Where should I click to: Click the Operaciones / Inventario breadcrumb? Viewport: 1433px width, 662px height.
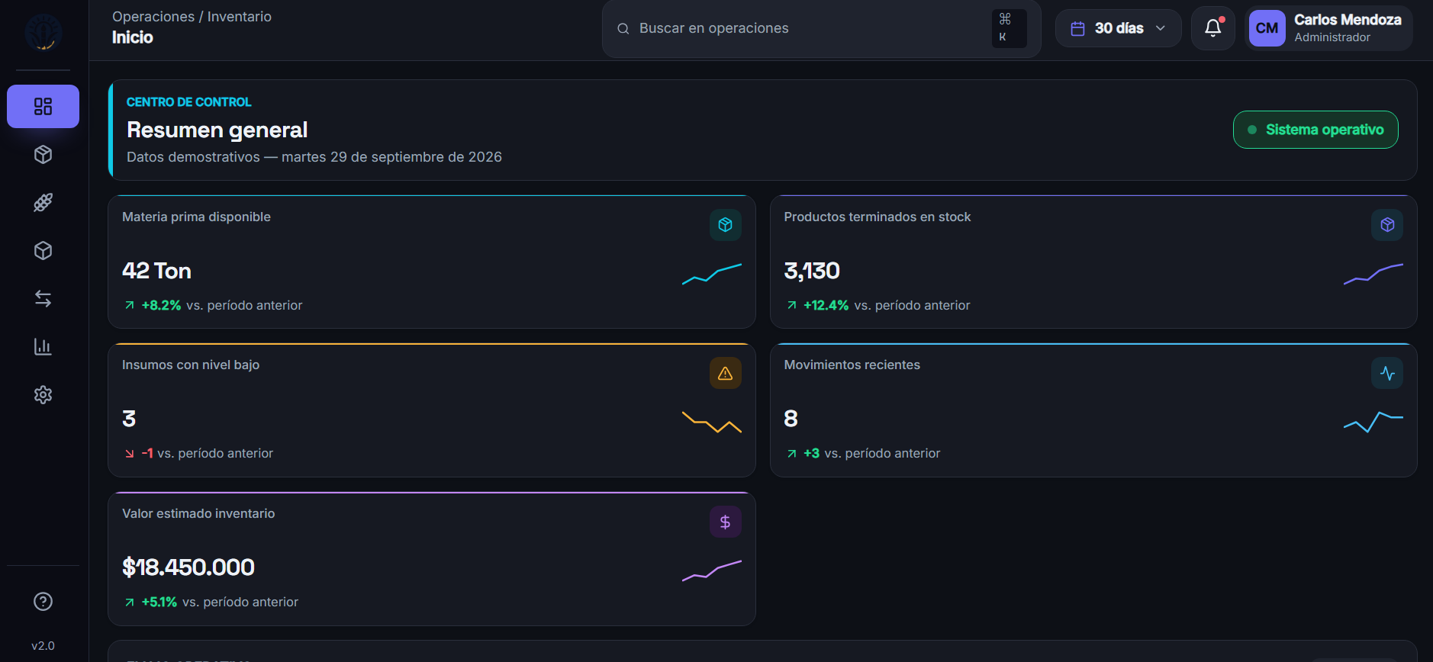click(192, 17)
